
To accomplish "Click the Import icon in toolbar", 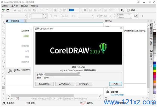I will [55, 10].
